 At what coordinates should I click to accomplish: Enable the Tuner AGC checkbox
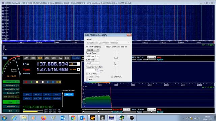[112, 77]
